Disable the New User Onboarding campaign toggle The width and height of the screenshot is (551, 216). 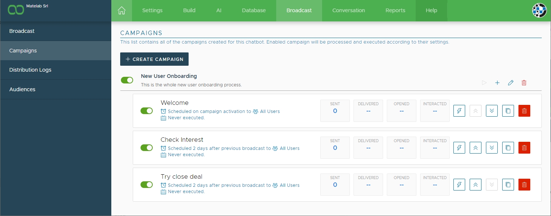127,80
